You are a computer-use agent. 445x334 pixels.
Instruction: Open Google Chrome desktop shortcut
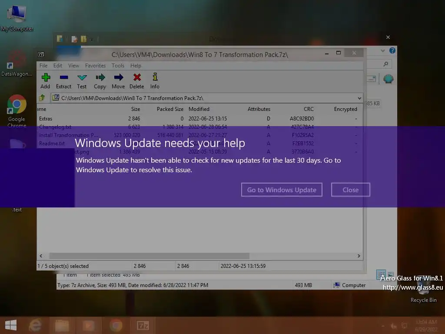pyautogui.click(x=17, y=111)
